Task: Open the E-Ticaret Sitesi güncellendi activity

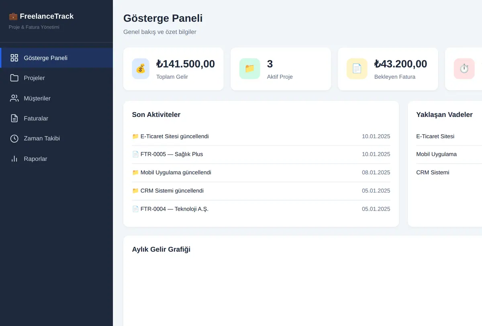Action: [x=261, y=136]
